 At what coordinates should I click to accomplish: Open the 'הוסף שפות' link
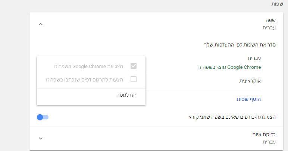(249, 99)
